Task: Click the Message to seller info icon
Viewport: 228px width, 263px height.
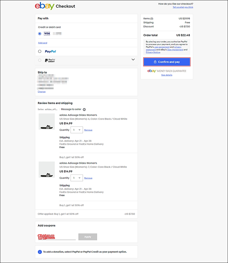Action: (84, 110)
